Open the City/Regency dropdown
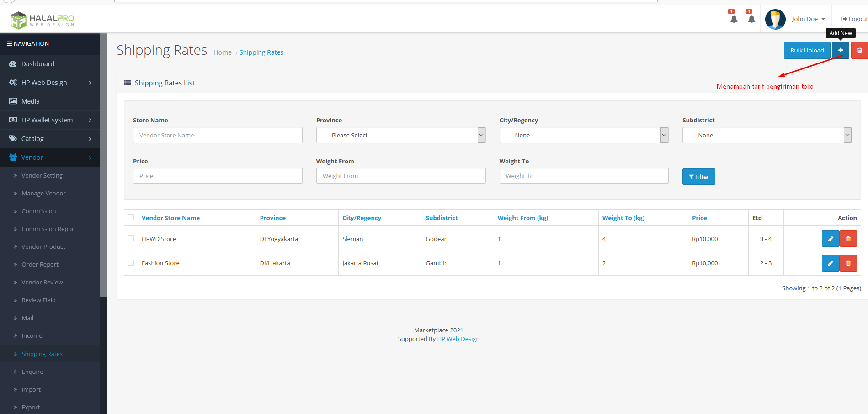The width and height of the screenshot is (868, 414). click(583, 135)
